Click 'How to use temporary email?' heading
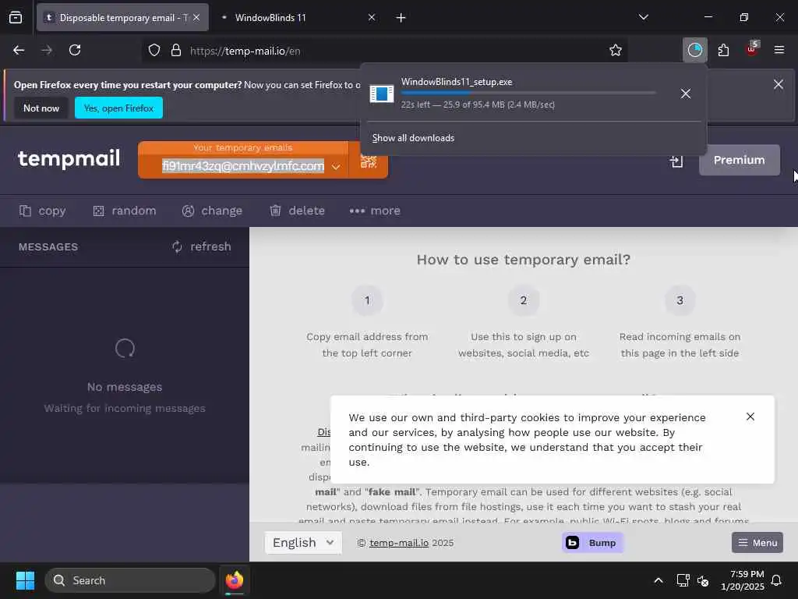Image resolution: width=798 pixels, height=599 pixels. pos(523,260)
